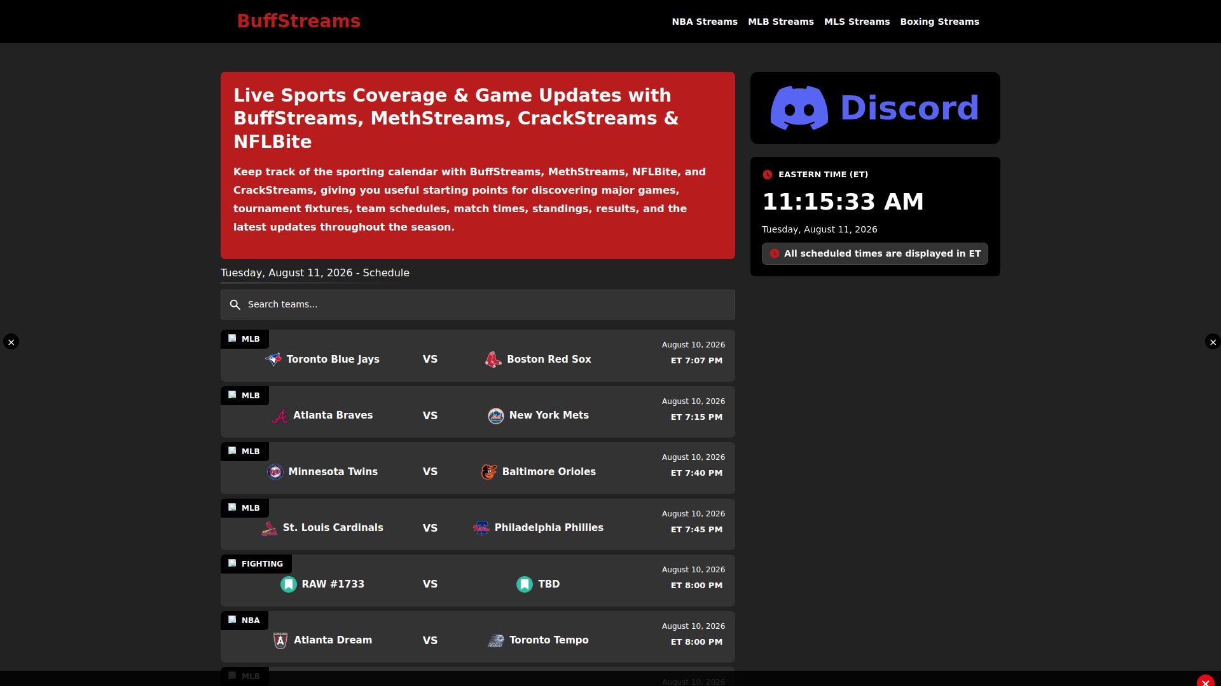The image size is (1221, 686).
Task: Click the Minnesota Twins team logo
Action: click(275, 472)
